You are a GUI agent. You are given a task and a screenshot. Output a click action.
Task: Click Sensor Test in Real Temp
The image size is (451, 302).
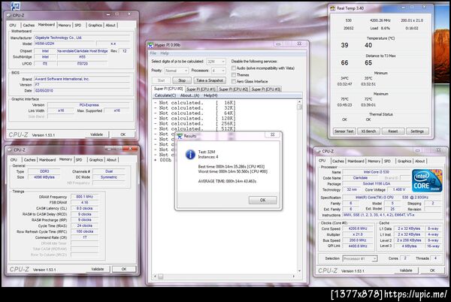coord(344,131)
